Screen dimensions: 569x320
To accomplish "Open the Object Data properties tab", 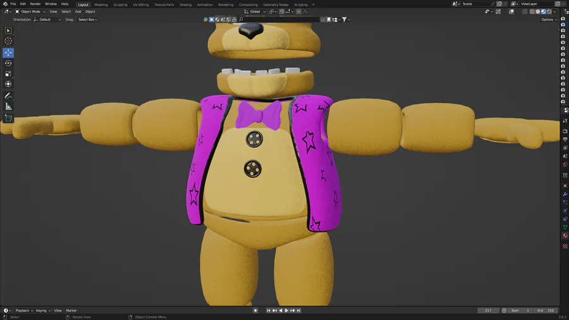I will point(565,228).
